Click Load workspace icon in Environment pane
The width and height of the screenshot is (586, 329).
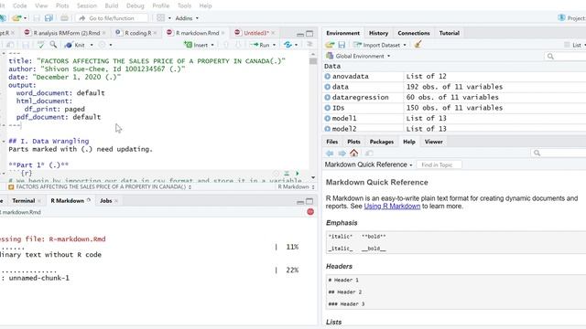tap(330, 45)
